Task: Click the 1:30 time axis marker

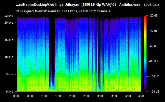Action: 58,96
